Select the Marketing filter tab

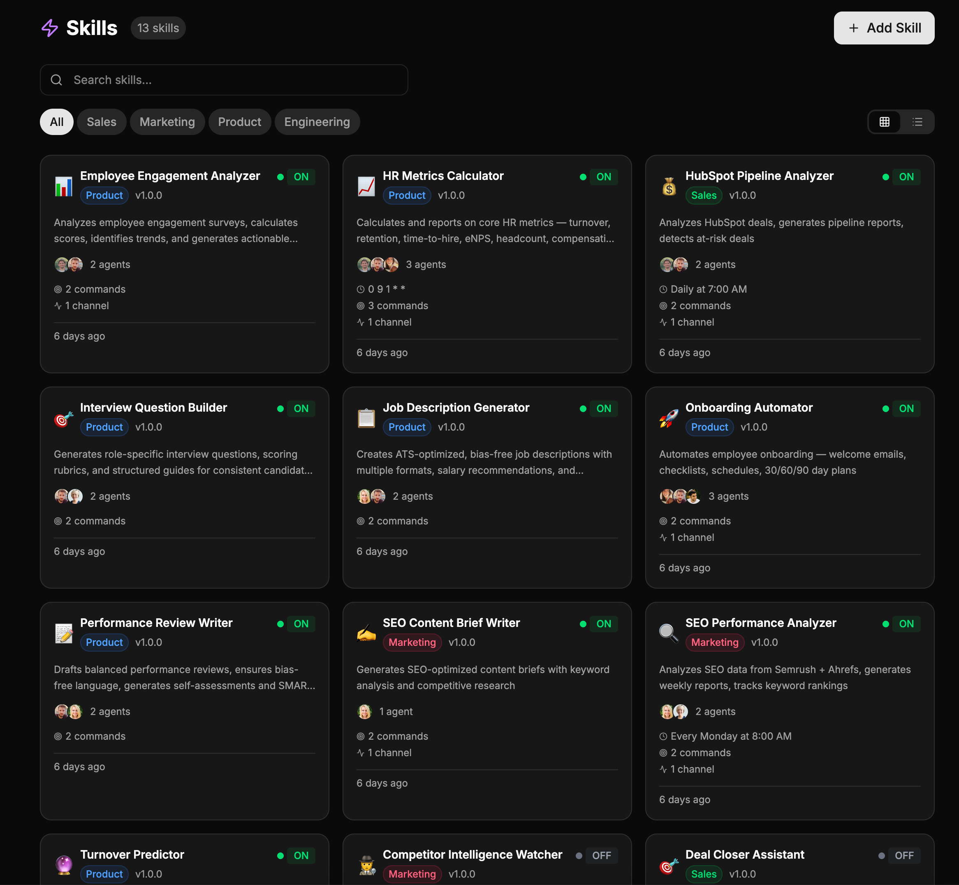coord(167,122)
